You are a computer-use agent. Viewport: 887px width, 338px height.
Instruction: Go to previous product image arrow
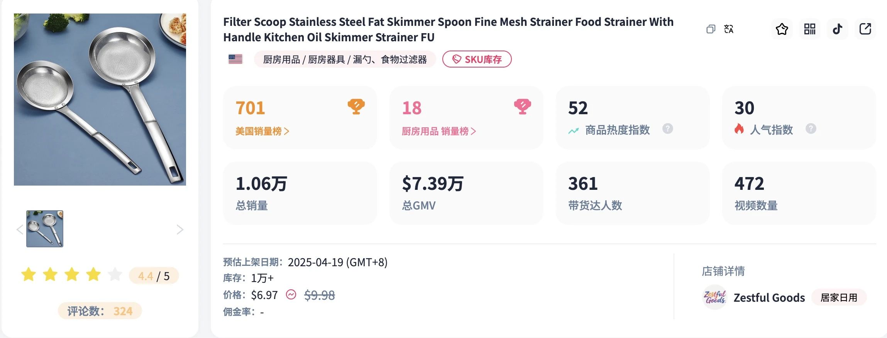(20, 230)
